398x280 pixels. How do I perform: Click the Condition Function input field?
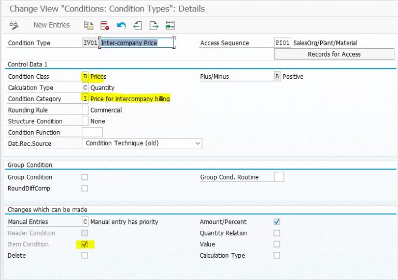[x=92, y=132]
